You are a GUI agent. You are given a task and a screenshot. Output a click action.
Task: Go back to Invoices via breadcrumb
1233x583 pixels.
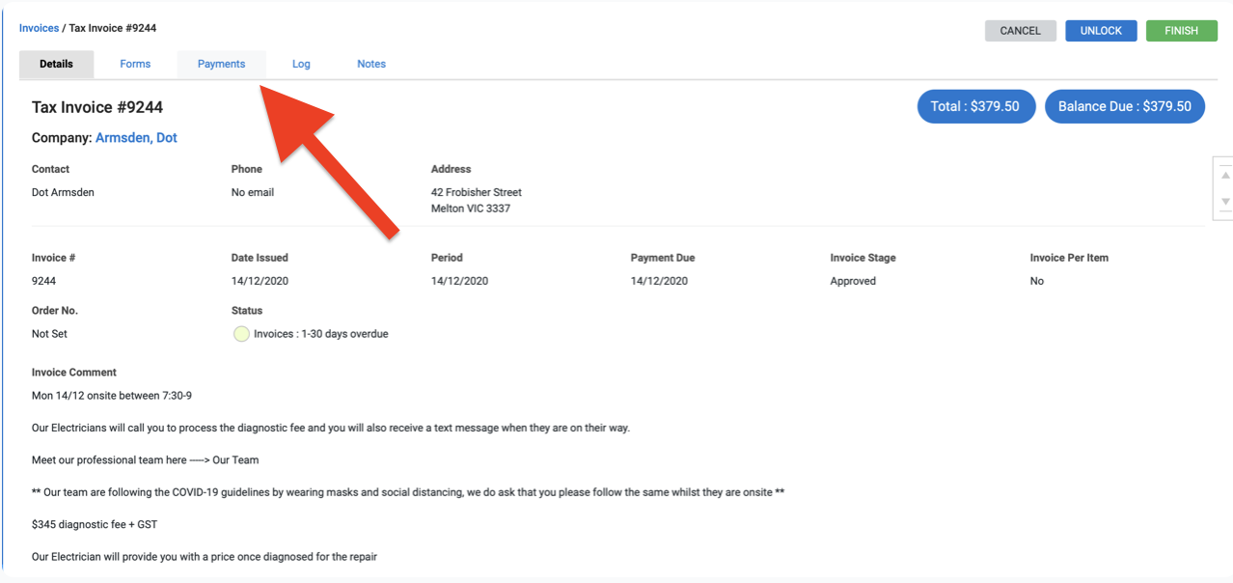point(39,28)
